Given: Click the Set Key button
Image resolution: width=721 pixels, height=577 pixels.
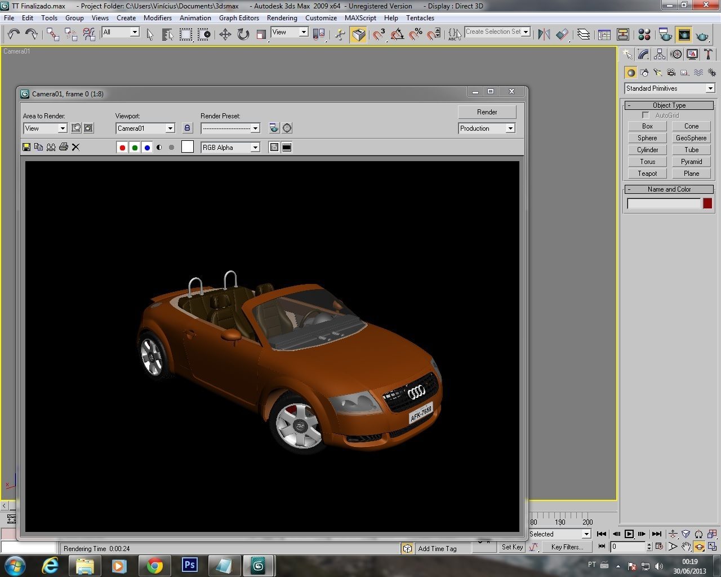Looking at the screenshot, I should click(x=512, y=547).
